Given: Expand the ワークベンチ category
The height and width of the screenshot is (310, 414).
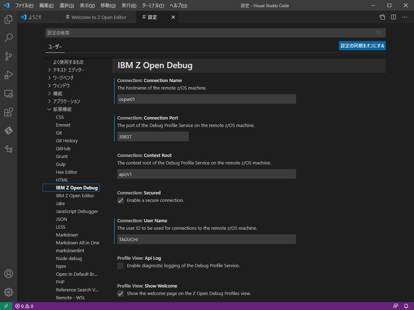Looking at the screenshot, I should click(49, 78).
